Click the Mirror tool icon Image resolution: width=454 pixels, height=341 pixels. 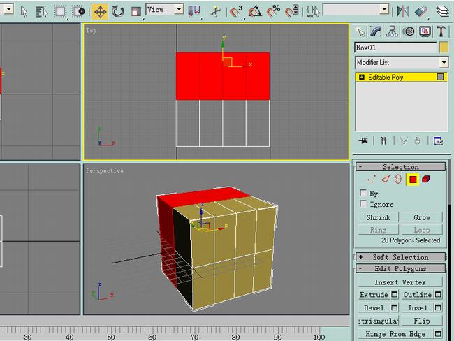click(403, 12)
